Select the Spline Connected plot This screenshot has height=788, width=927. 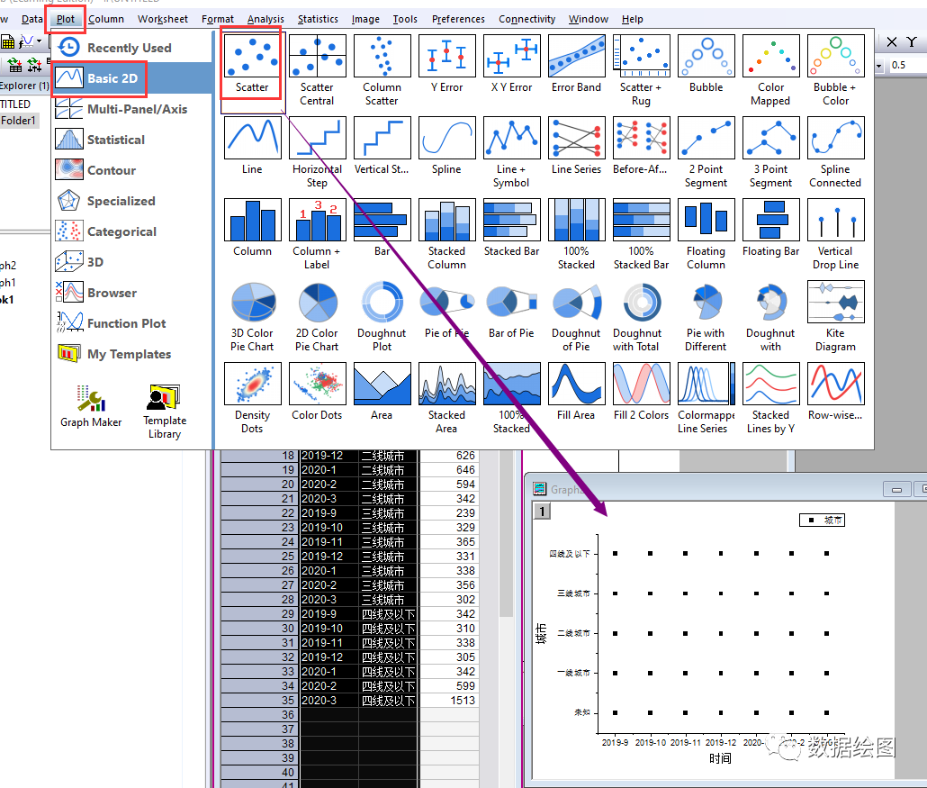click(836, 152)
